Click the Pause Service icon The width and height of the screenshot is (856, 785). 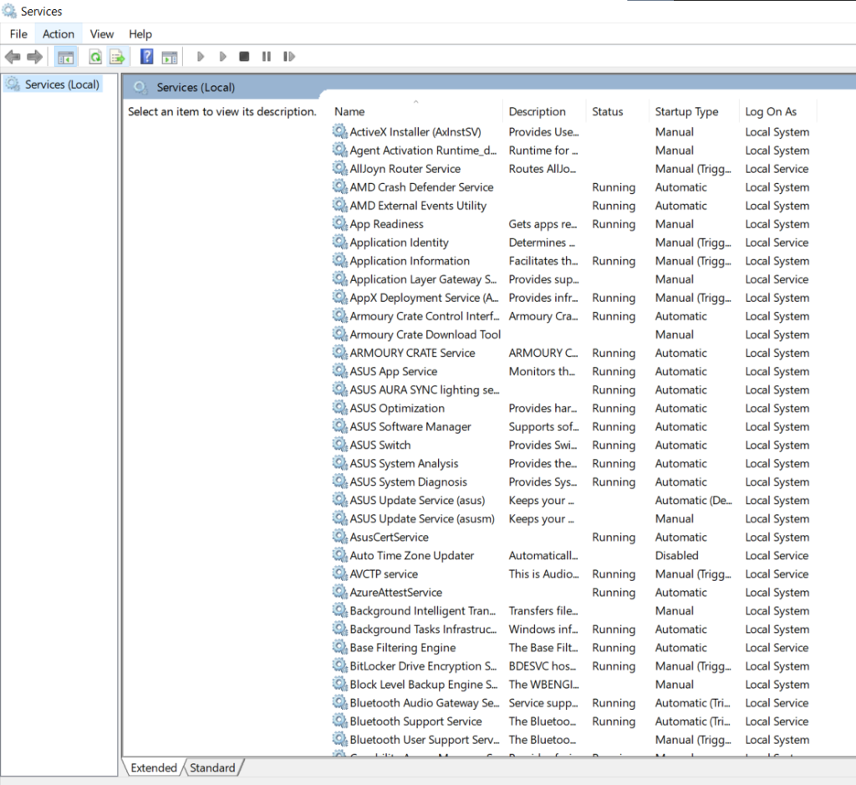click(x=267, y=56)
